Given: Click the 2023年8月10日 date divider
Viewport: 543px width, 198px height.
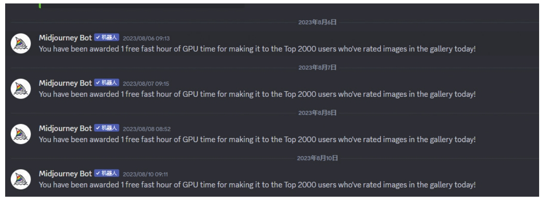Looking at the screenshot, I should (318, 158).
